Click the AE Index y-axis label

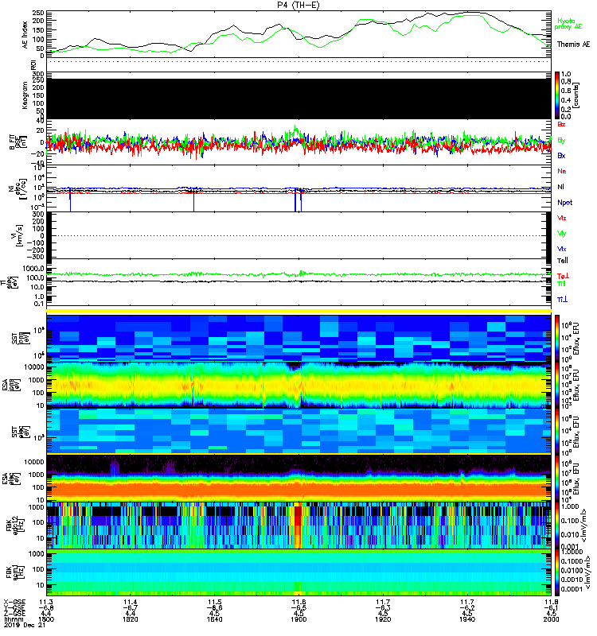[25, 35]
